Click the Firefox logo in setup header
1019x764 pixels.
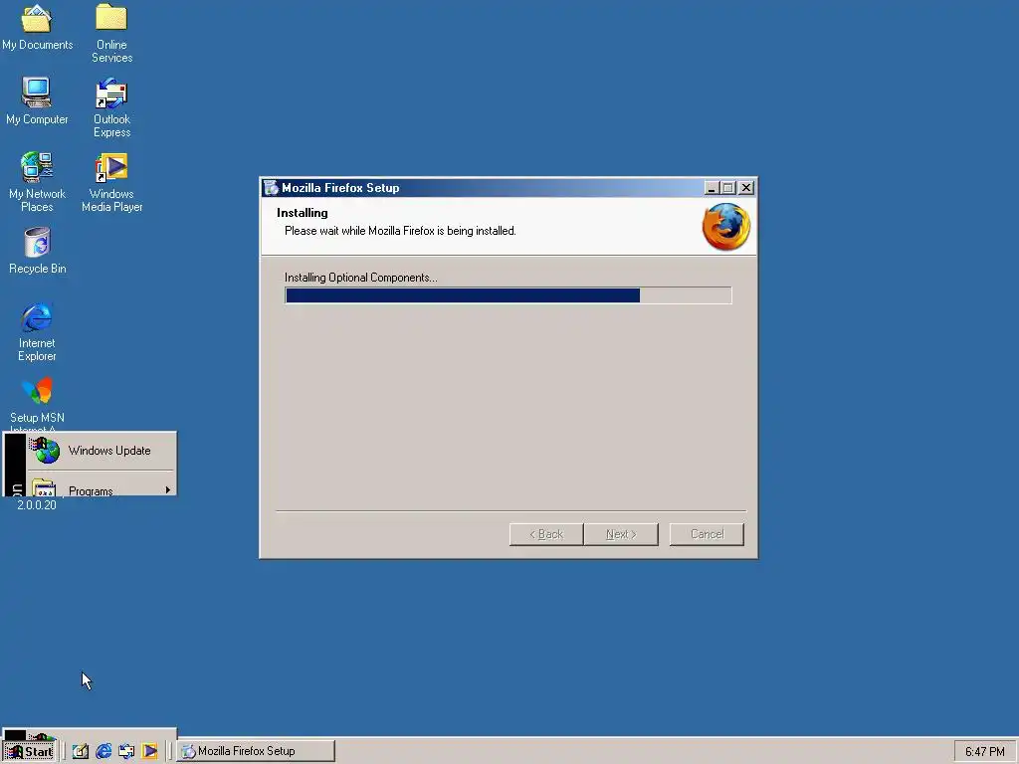(725, 227)
